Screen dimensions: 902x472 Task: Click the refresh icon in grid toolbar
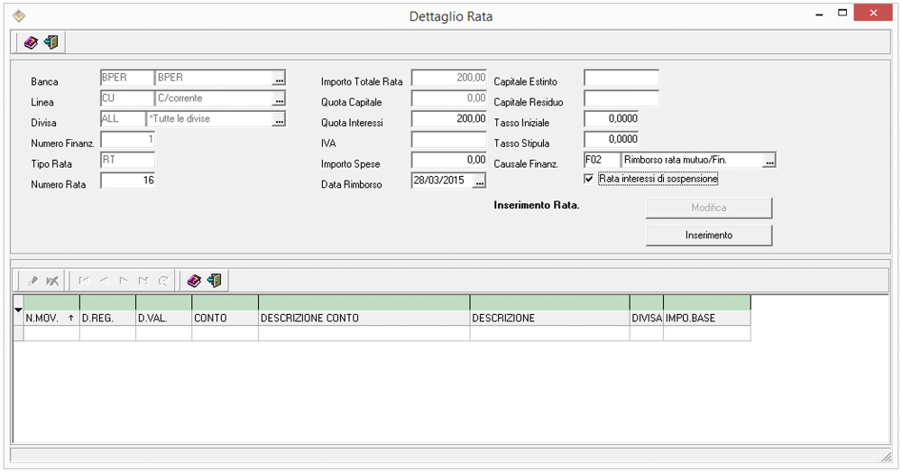[163, 281]
